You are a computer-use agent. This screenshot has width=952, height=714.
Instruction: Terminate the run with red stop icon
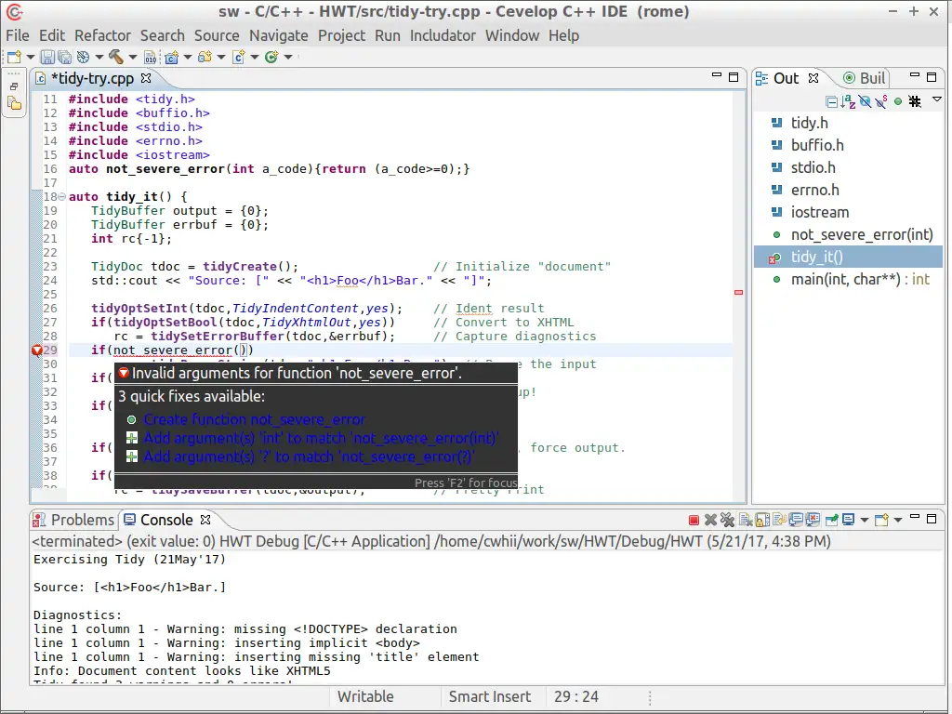tap(694, 520)
